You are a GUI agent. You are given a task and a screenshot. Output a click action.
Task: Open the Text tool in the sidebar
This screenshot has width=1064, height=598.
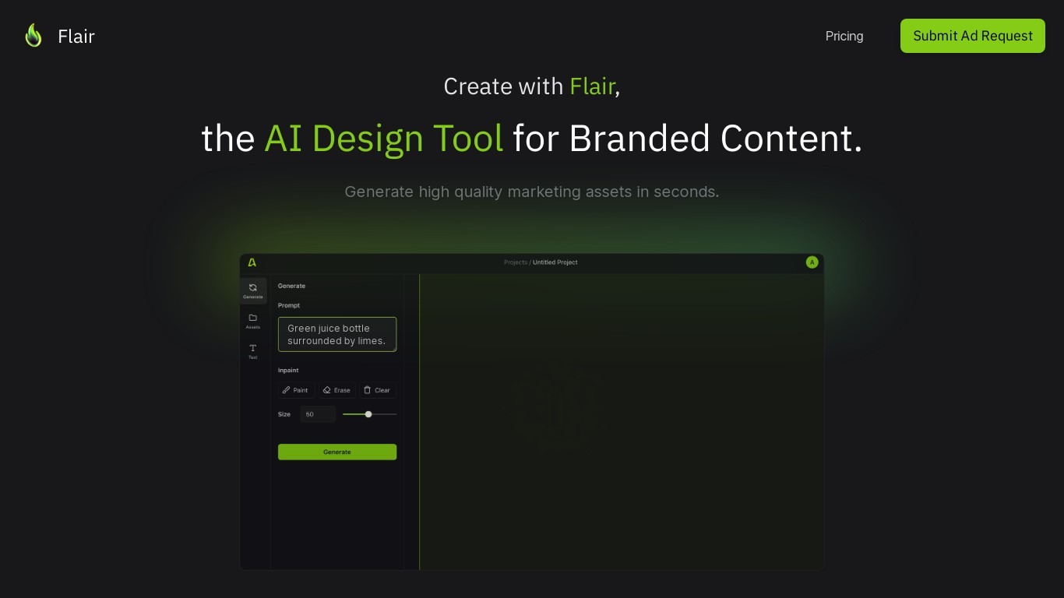coord(252,352)
